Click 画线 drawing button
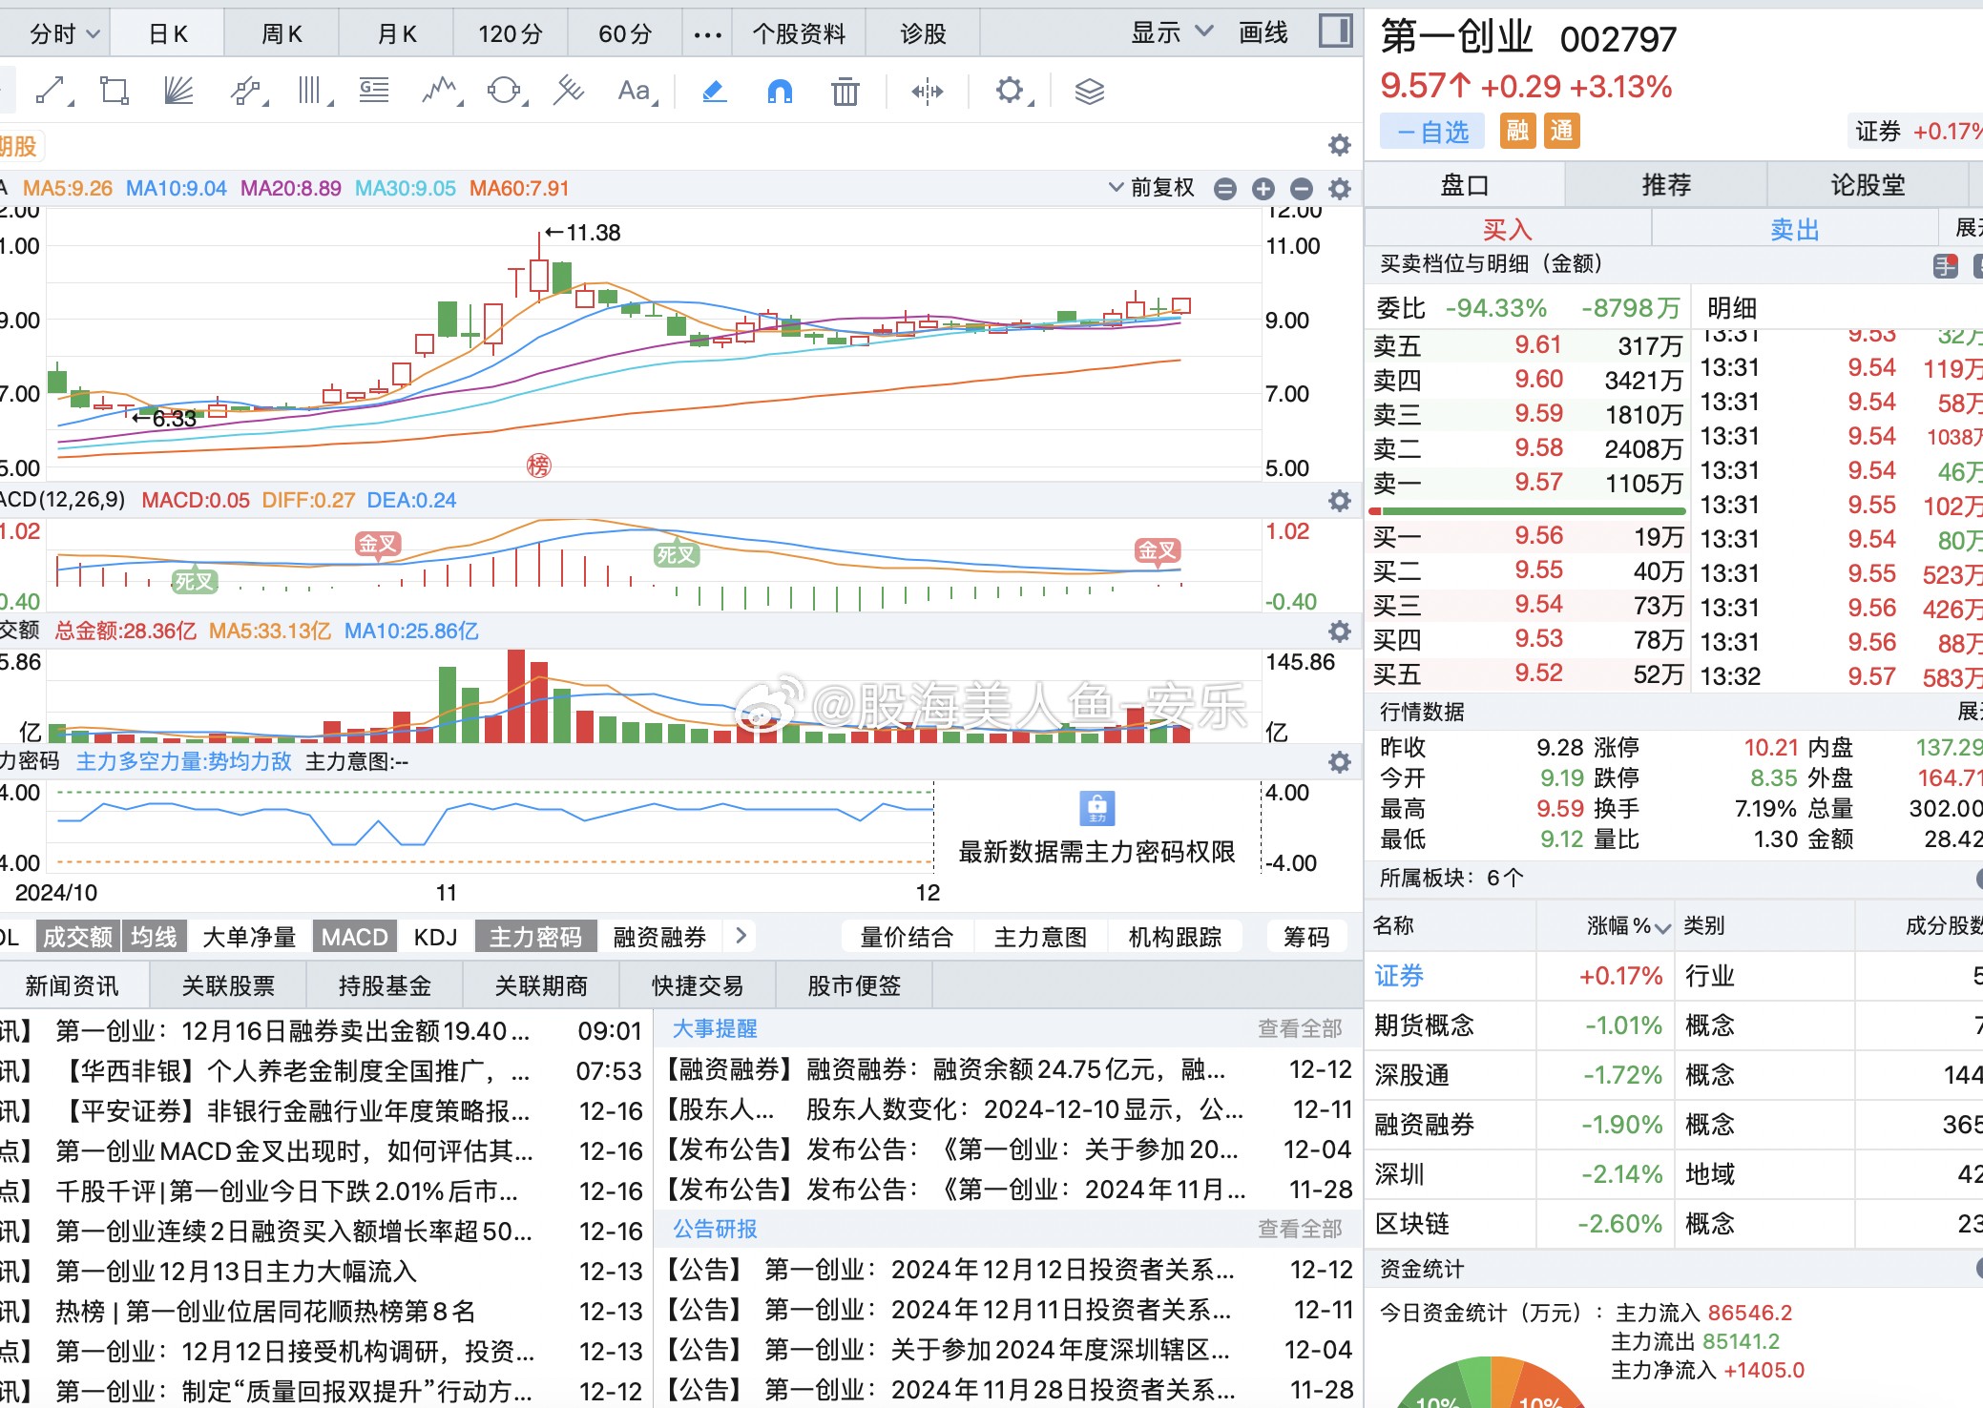Screen dimensions: 1983x1408 point(1263,32)
